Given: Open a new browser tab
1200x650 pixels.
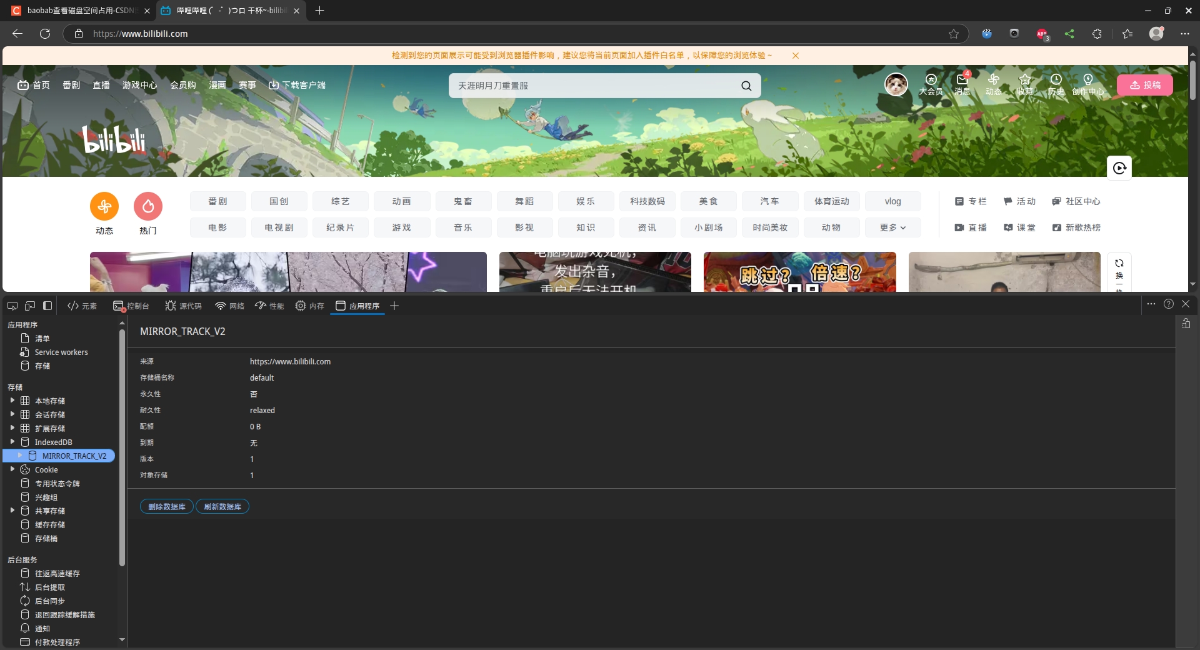Looking at the screenshot, I should pyautogui.click(x=319, y=11).
